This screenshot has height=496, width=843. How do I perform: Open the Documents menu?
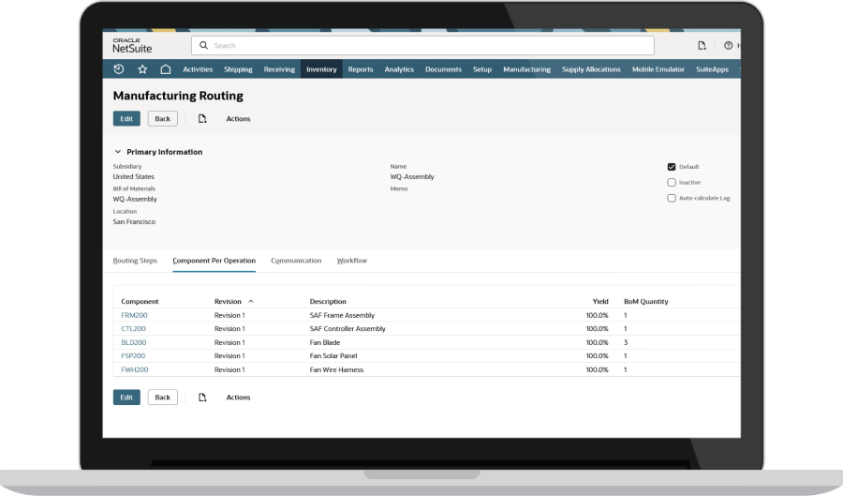coord(444,68)
